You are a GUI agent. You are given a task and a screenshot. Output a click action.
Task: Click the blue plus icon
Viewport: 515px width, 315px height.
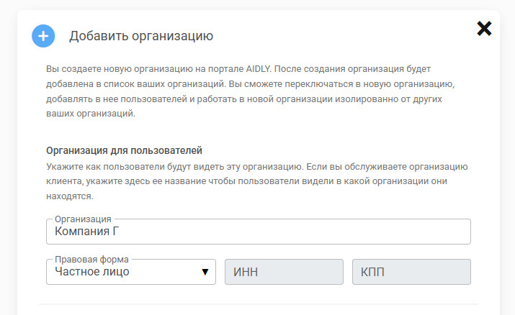coord(43,36)
